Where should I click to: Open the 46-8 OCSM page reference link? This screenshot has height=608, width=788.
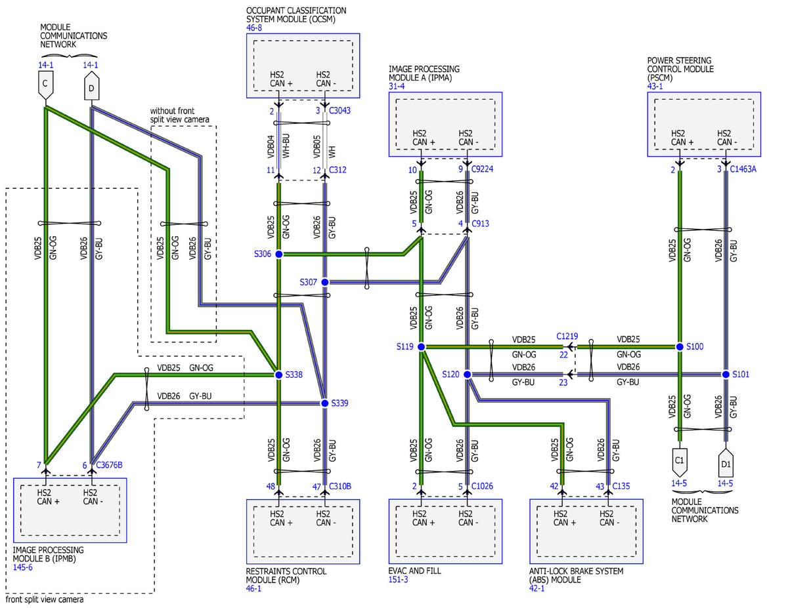(x=254, y=28)
